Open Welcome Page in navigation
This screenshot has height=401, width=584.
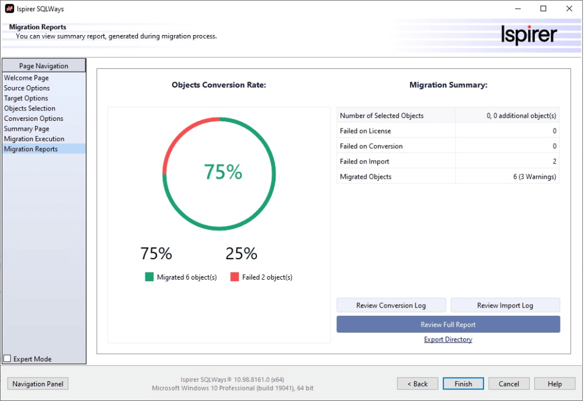[x=26, y=78]
